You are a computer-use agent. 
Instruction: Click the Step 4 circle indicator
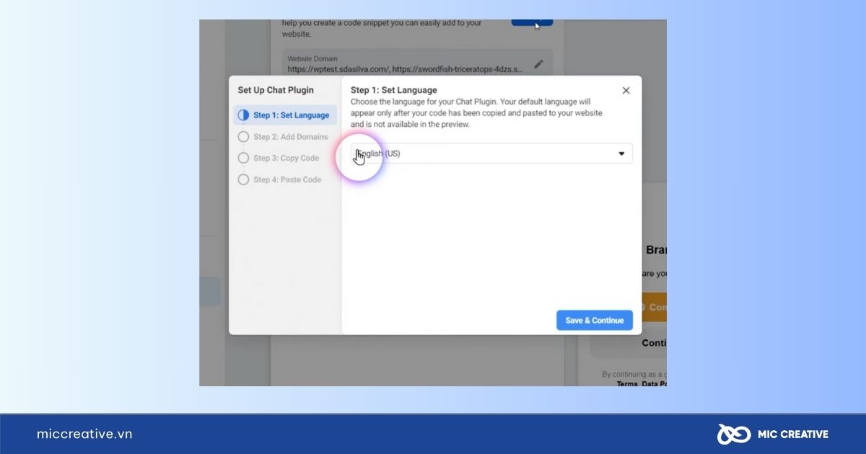(x=243, y=179)
